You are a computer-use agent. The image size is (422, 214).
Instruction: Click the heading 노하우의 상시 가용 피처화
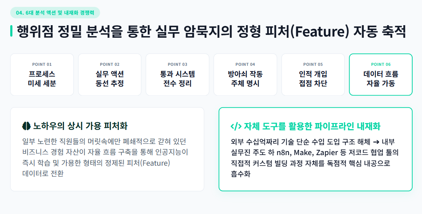click(80, 126)
